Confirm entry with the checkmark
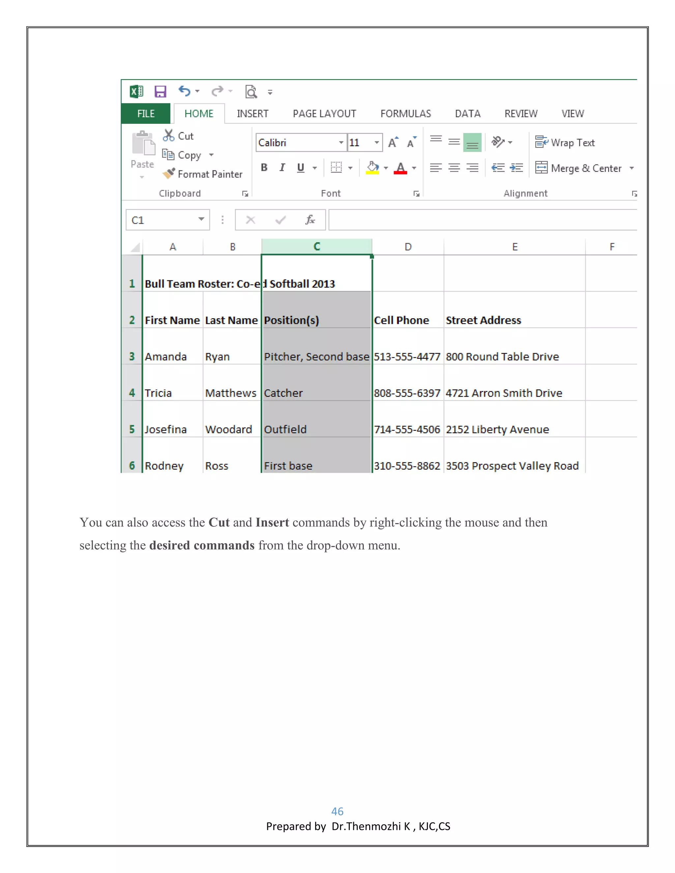Viewport: 675px width, 873px height. pos(281,220)
